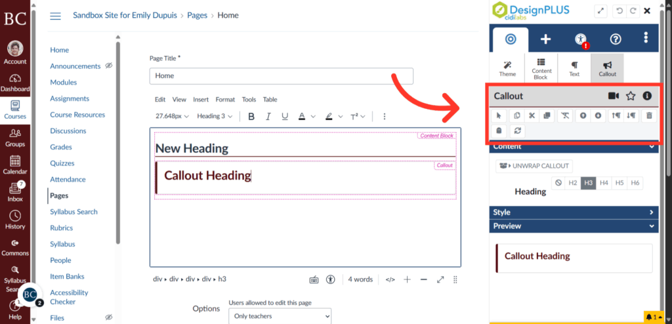Duplicate the callout element
The height and width of the screenshot is (324, 672).
point(547,115)
